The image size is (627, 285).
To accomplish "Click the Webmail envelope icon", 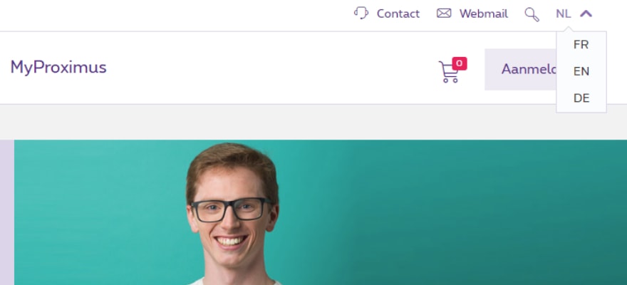I will [444, 14].
